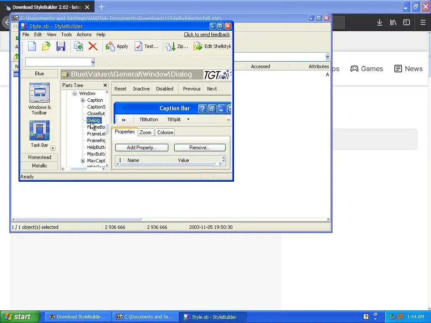Close the Download StyleBuilder browser tab
The image size is (431, 323).
87,7
